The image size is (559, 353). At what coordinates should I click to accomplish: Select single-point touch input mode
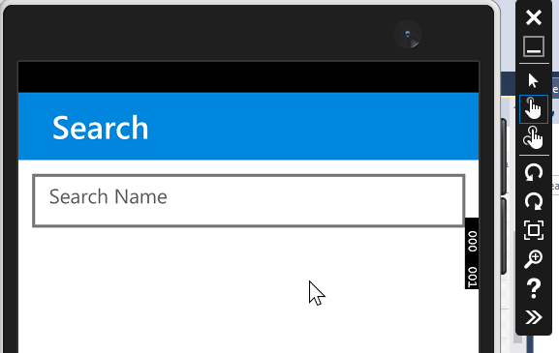pos(534,109)
